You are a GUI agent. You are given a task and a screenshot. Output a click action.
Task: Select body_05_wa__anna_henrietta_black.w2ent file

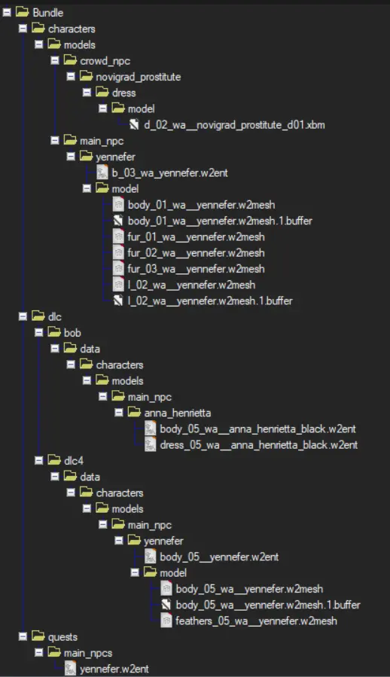[257, 428]
